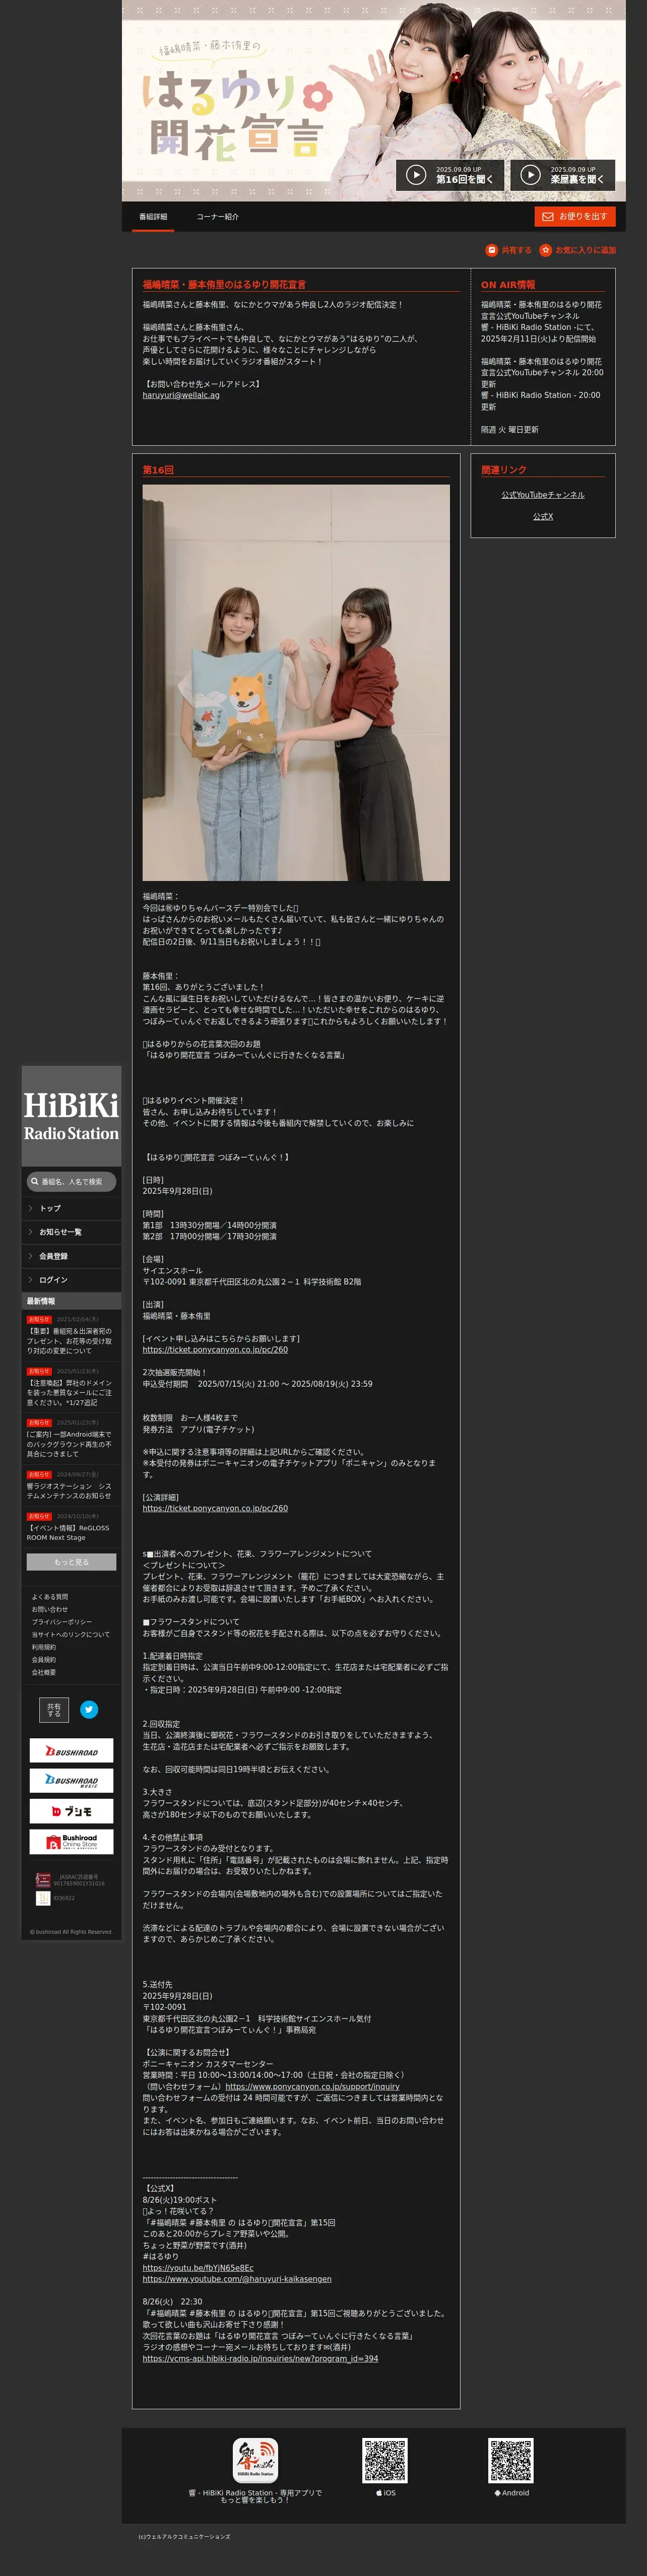
Task: Open ticket link under [公演詳細]
Action: pos(215,1508)
